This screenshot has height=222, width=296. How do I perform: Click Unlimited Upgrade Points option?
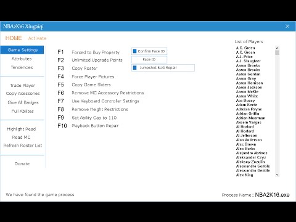[97, 60]
